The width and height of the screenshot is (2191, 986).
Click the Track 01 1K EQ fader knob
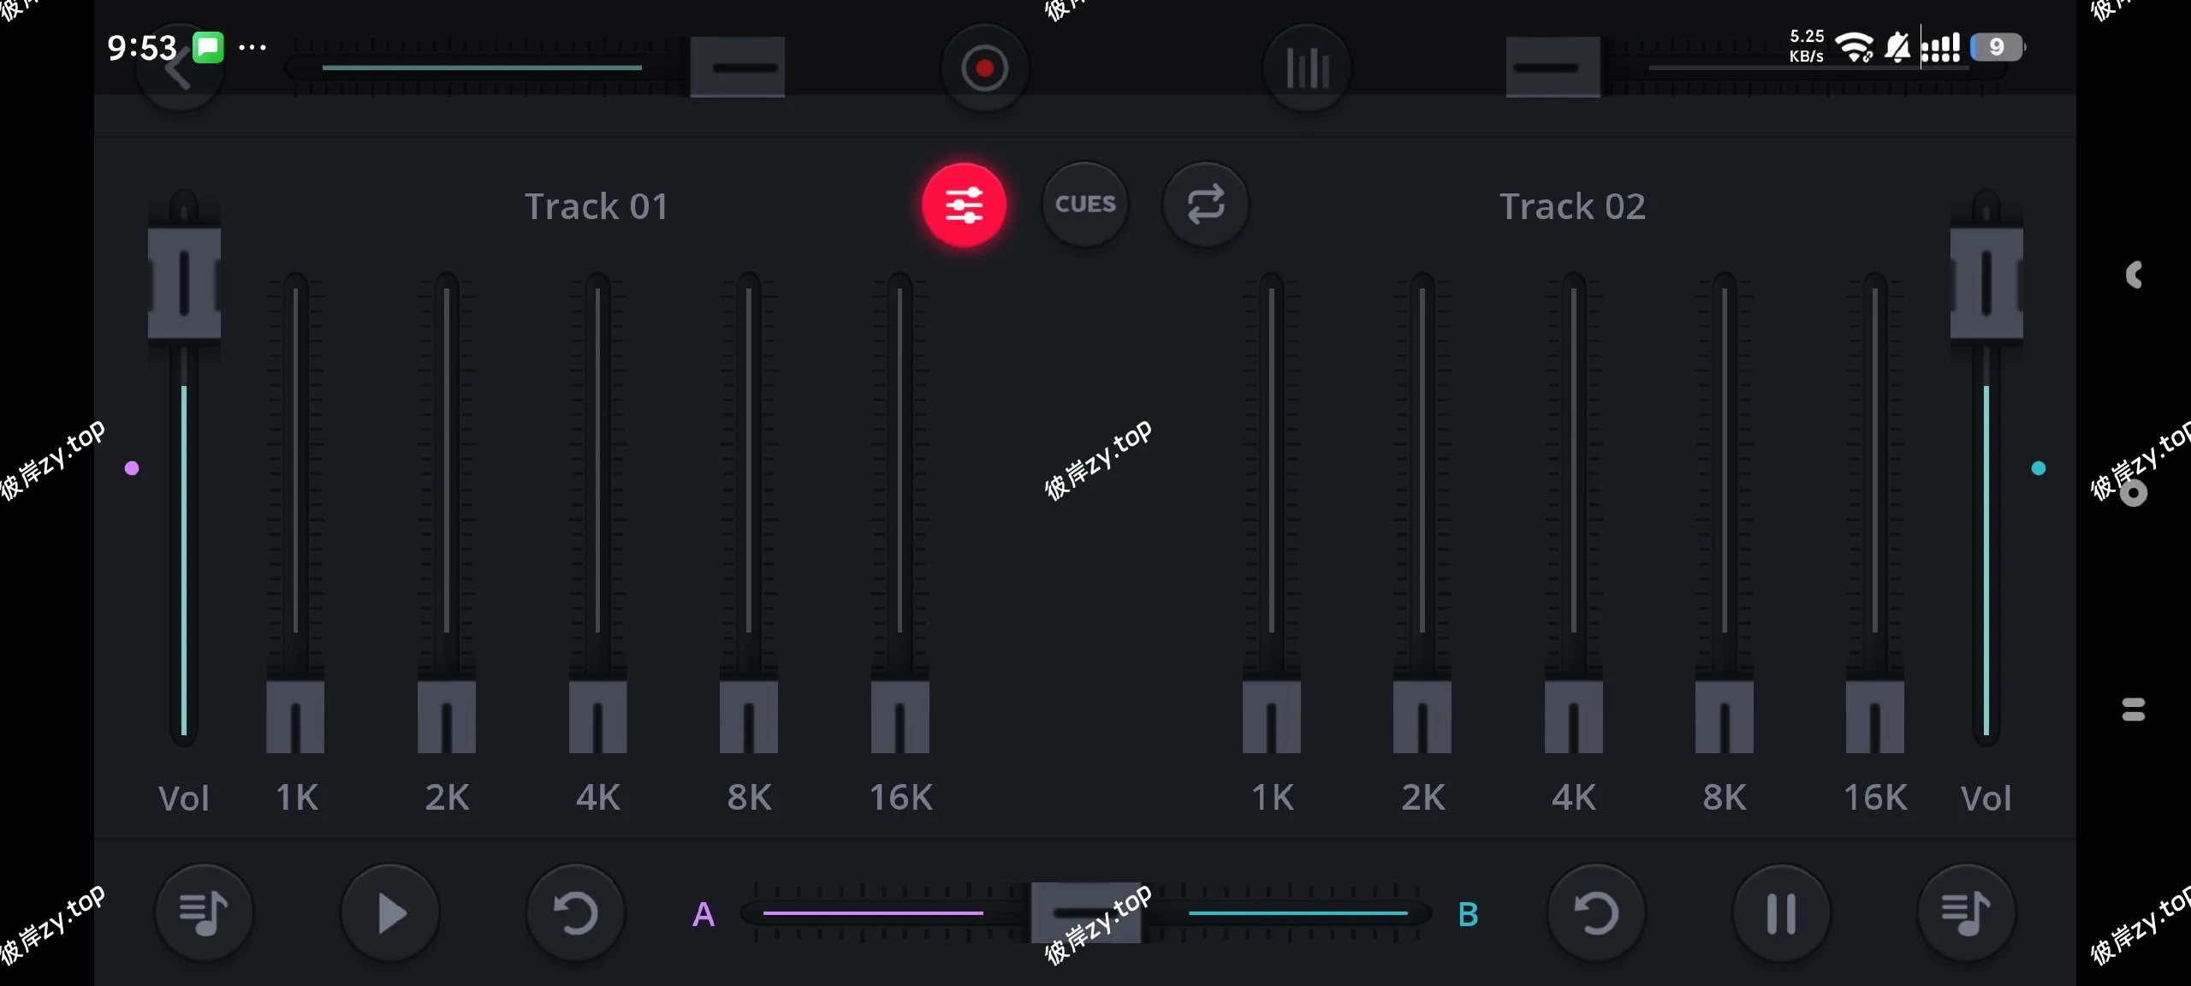(295, 716)
